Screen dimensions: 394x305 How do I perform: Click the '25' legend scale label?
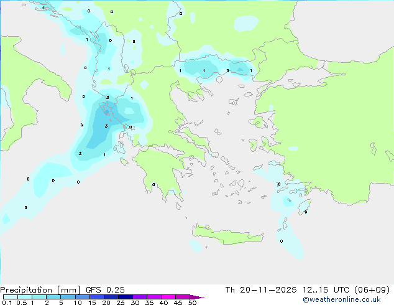tap(121, 303)
